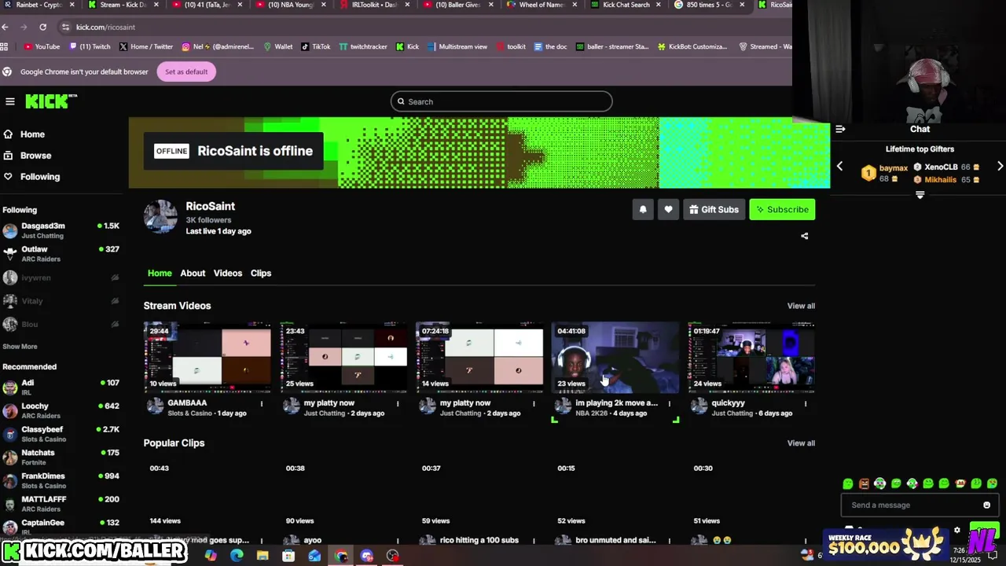This screenshot has height=566, width=1006.
Task: Reload the page in Chrome
Action: click(42, 27)
